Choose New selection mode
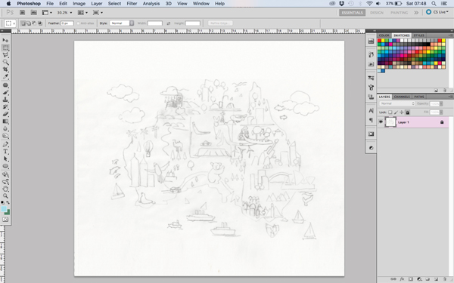Image resolution: width=454 pixels, height=283 pixels. click(x=23, y=23)
